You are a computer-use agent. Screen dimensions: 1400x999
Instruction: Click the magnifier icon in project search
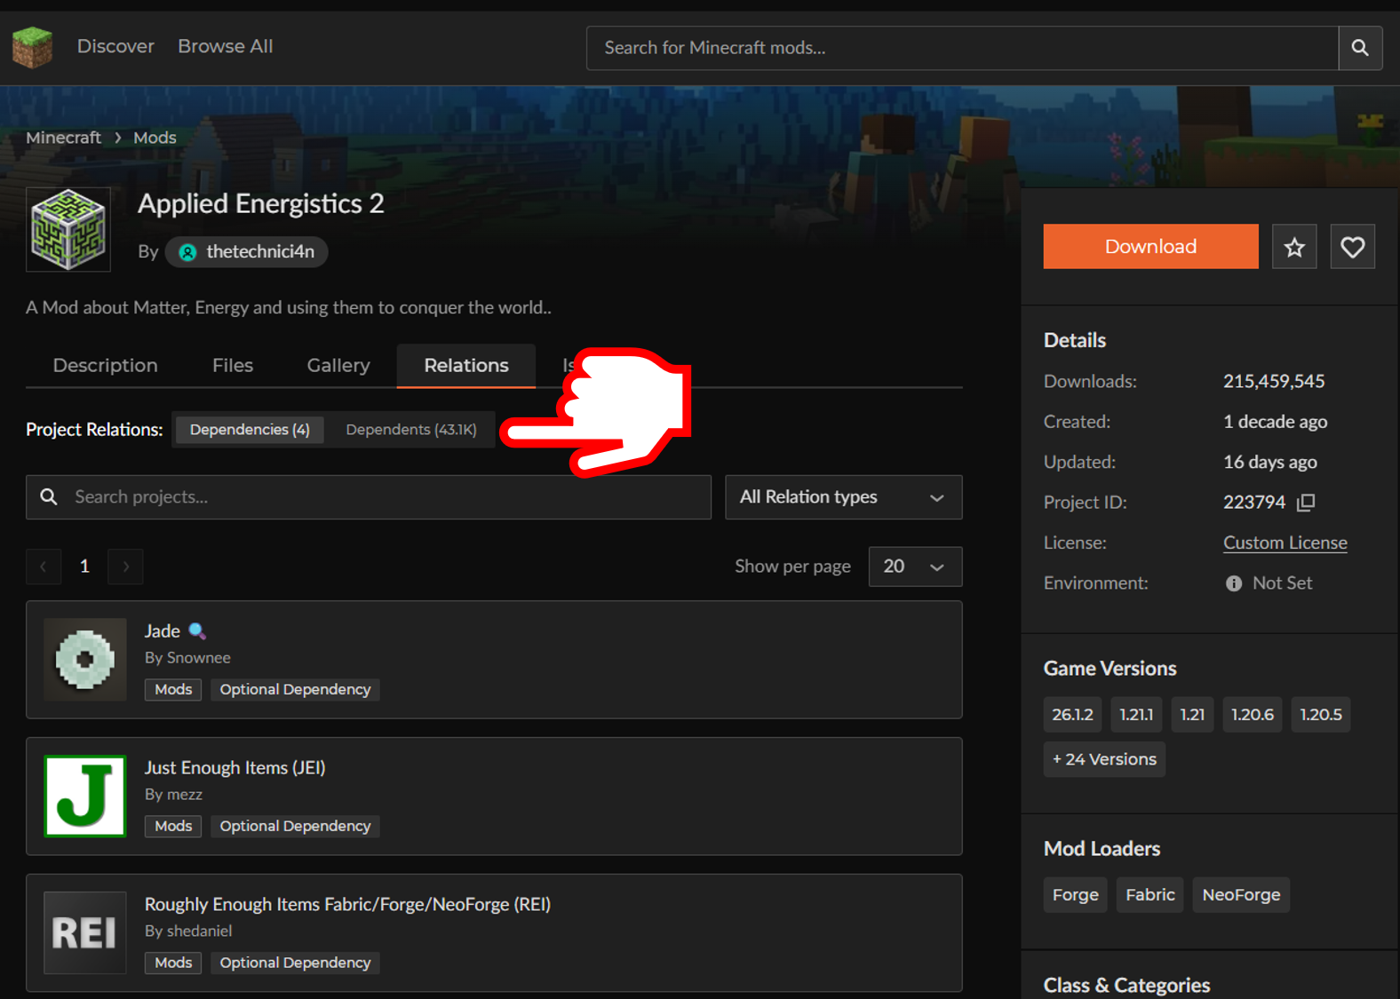tap(49, 497)
